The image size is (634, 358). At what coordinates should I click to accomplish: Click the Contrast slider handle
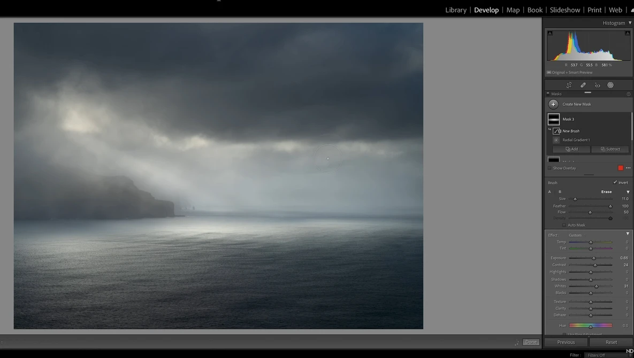[595, 265]
